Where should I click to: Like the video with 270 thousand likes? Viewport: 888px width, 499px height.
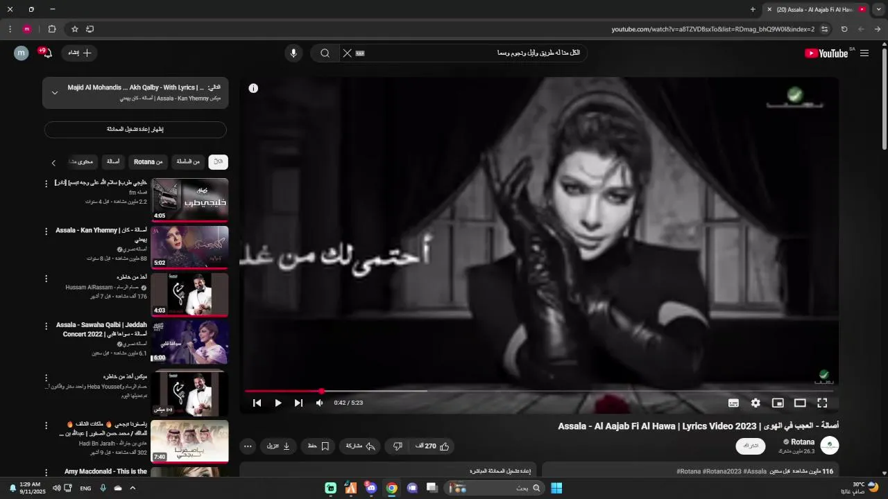[432, 446]
